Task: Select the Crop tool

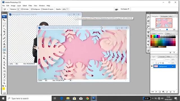Action: (4, 32)
